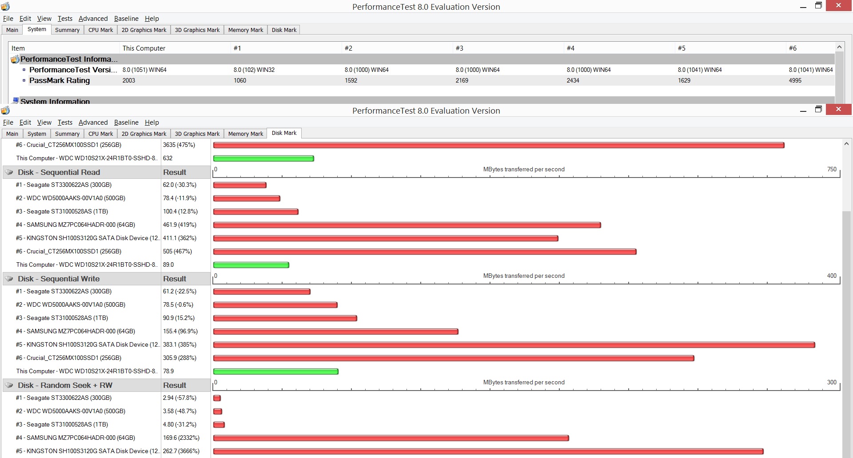
Task: Click lower window PerformanceTest app icon
Action: tap(5, 110)
